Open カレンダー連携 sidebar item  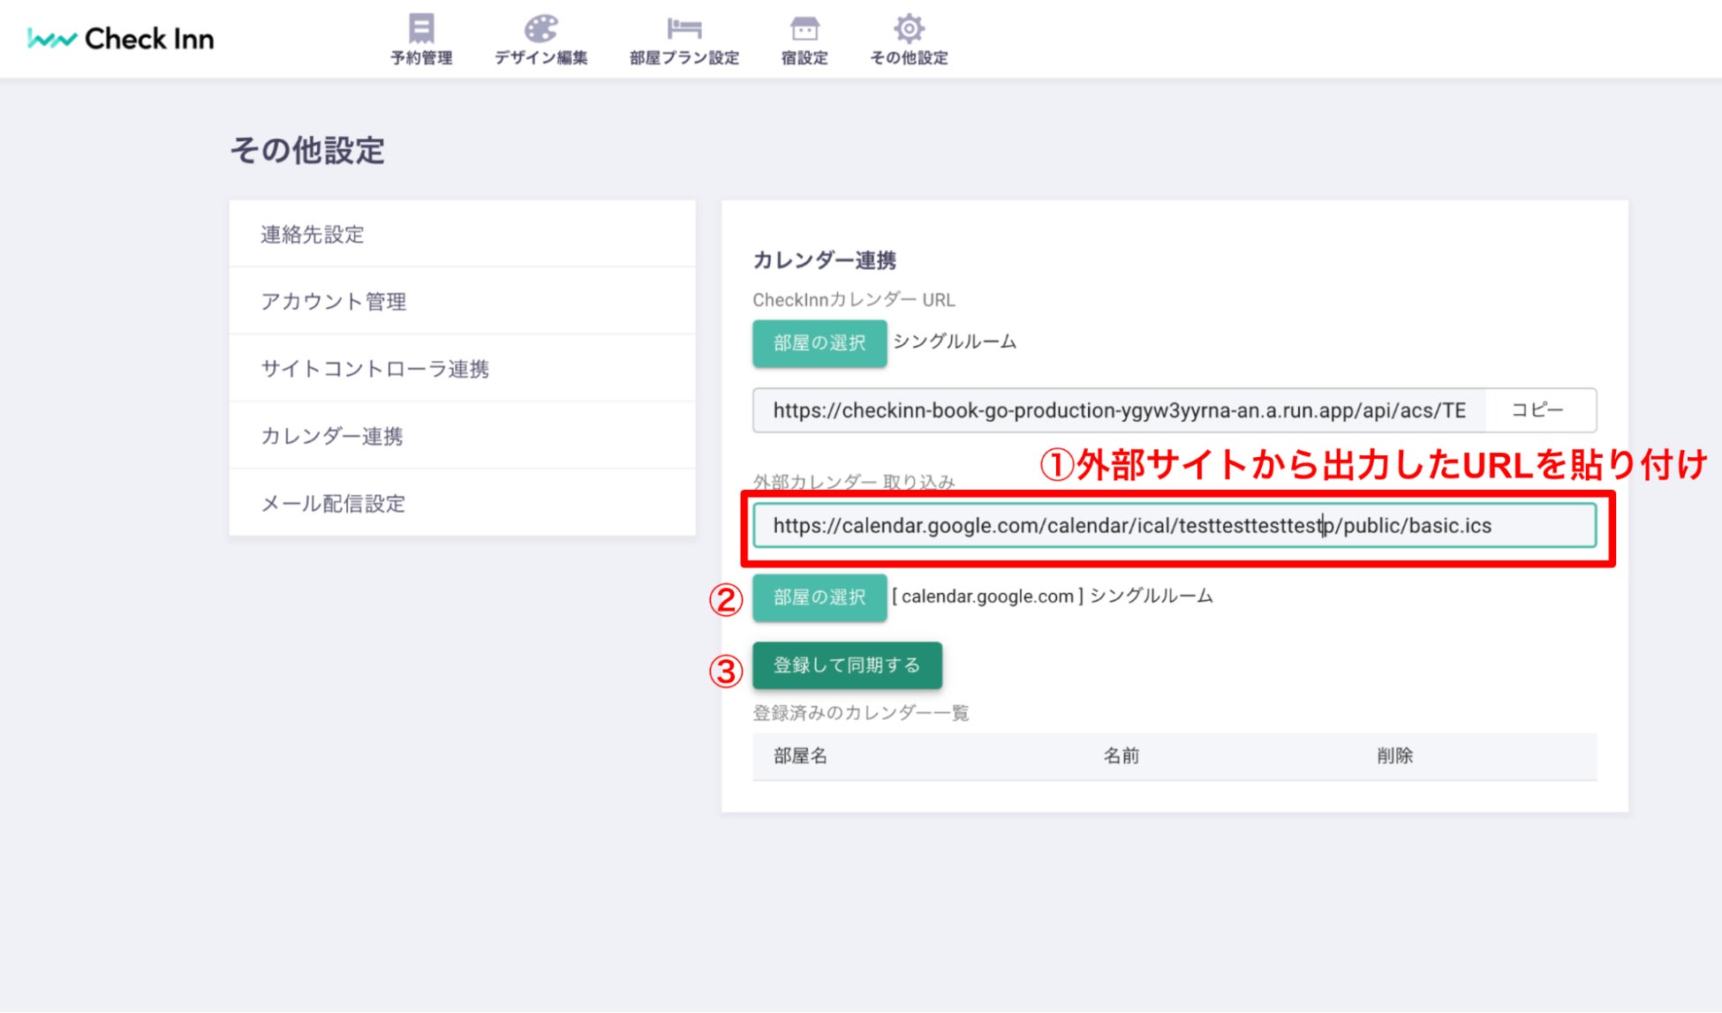tap(332, 436)
